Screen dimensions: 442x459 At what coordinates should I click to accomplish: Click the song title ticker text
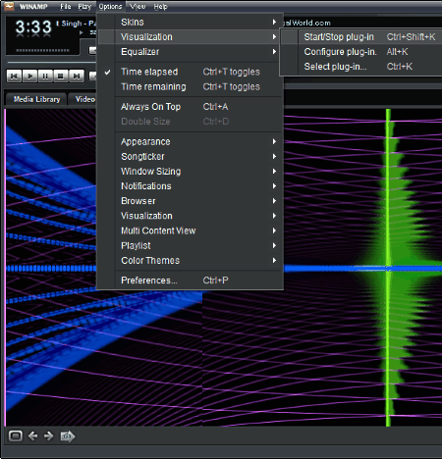coord(77,24)
